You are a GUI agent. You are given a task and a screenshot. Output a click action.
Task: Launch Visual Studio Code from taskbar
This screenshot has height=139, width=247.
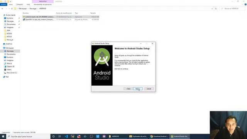click(x=66, y=136)
